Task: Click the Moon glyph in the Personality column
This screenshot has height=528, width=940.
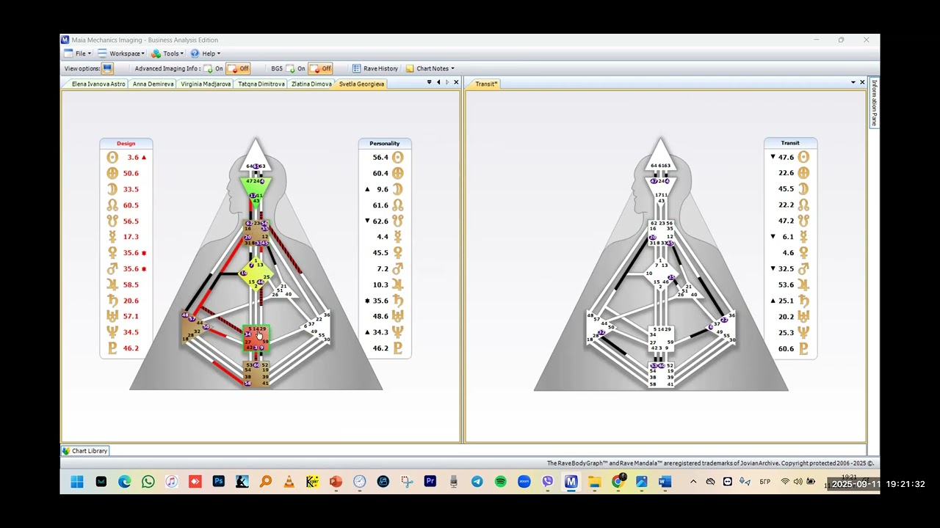Action: pos(397,189)
